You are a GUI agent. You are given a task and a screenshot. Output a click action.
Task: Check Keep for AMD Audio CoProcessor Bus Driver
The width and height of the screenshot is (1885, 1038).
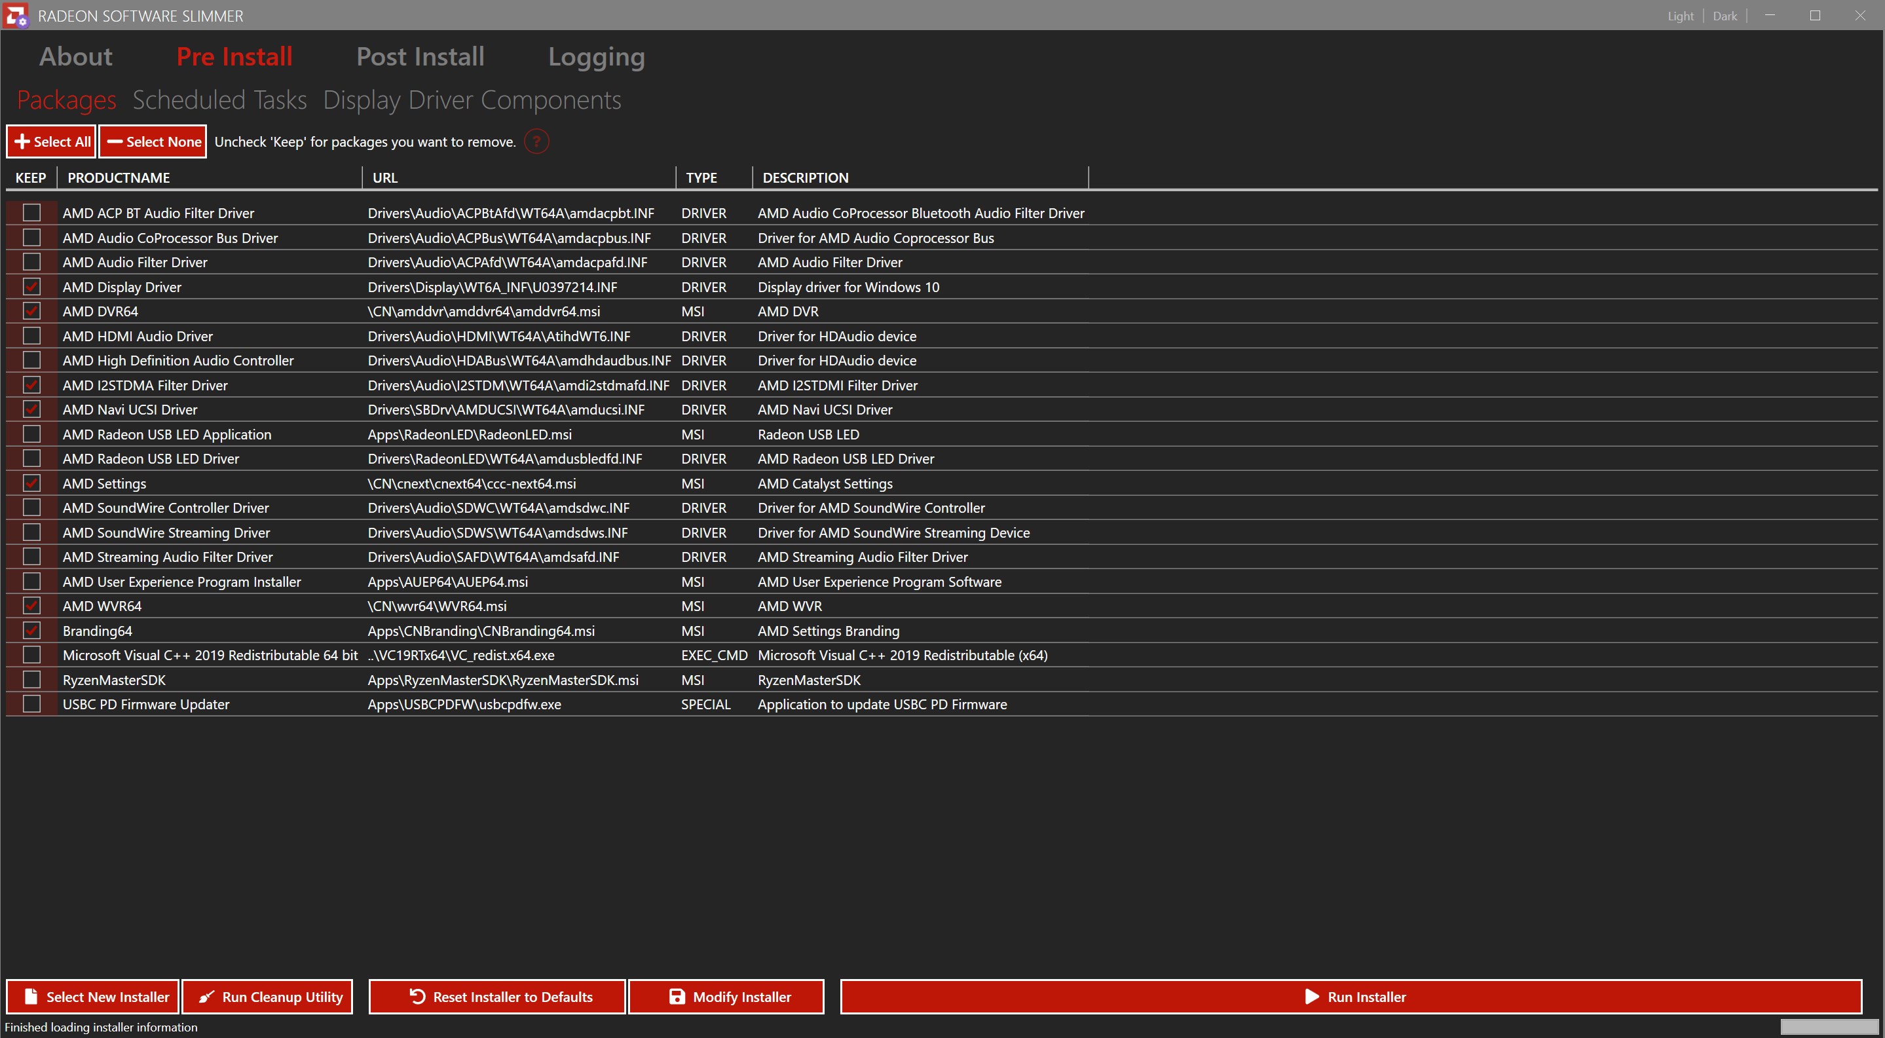pos(31,238)
